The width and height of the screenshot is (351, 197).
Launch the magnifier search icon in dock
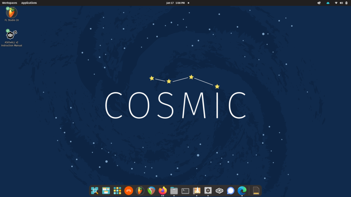click(95, 191)
